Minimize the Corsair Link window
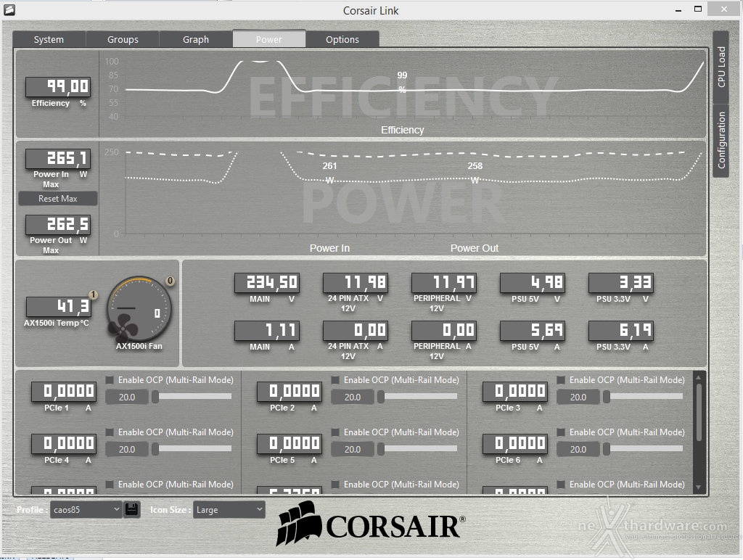Viewport: 743px width, 560px height. click(x=678, y=10)
